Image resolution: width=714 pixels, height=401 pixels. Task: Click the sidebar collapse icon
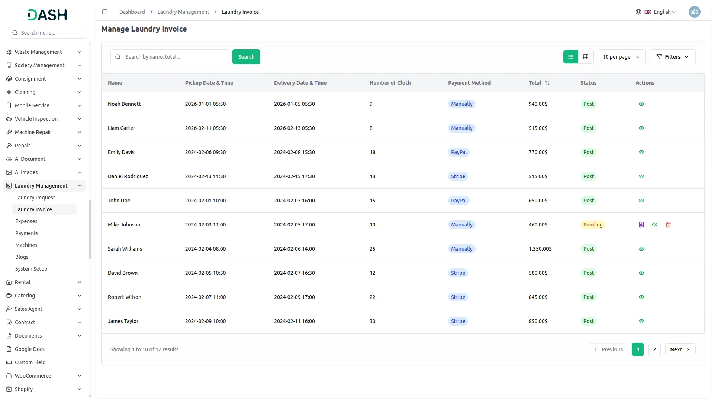tap(104, 12)
